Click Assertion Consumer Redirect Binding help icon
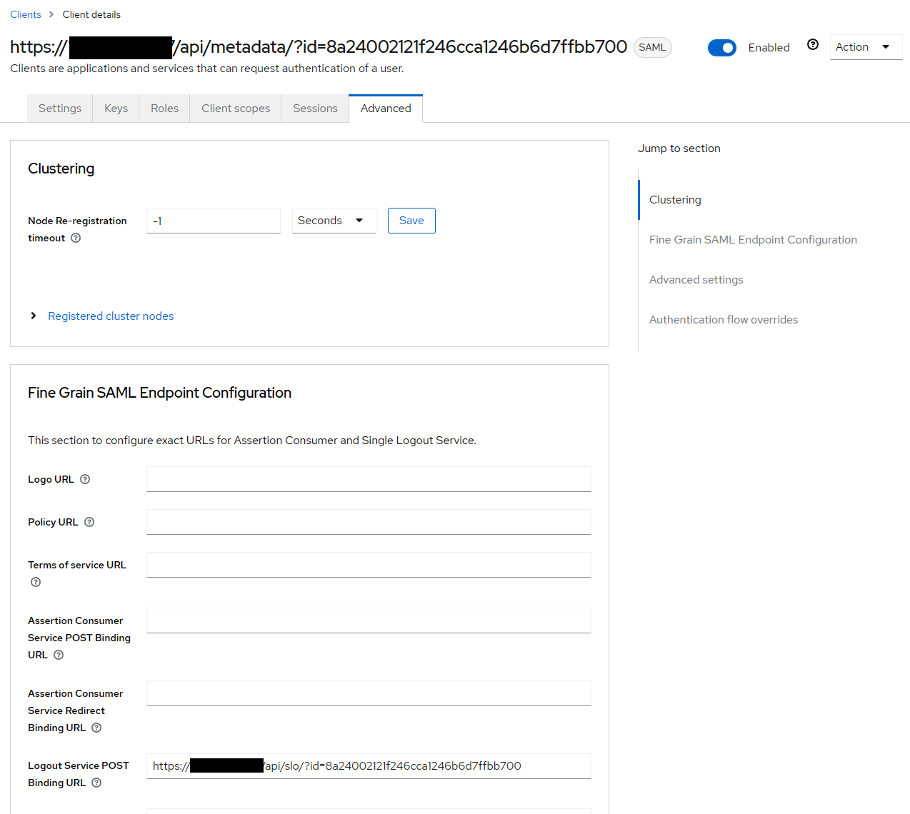Screen dimensions: 910x814 (x=96, y=728)
